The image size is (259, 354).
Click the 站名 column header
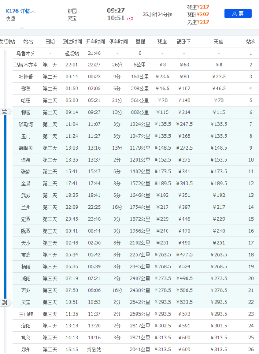[x=28, y=42]
